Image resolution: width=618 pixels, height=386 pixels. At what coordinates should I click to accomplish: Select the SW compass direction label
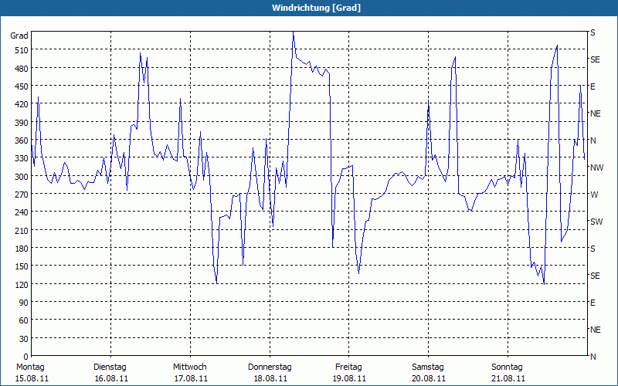click(596, 222)
